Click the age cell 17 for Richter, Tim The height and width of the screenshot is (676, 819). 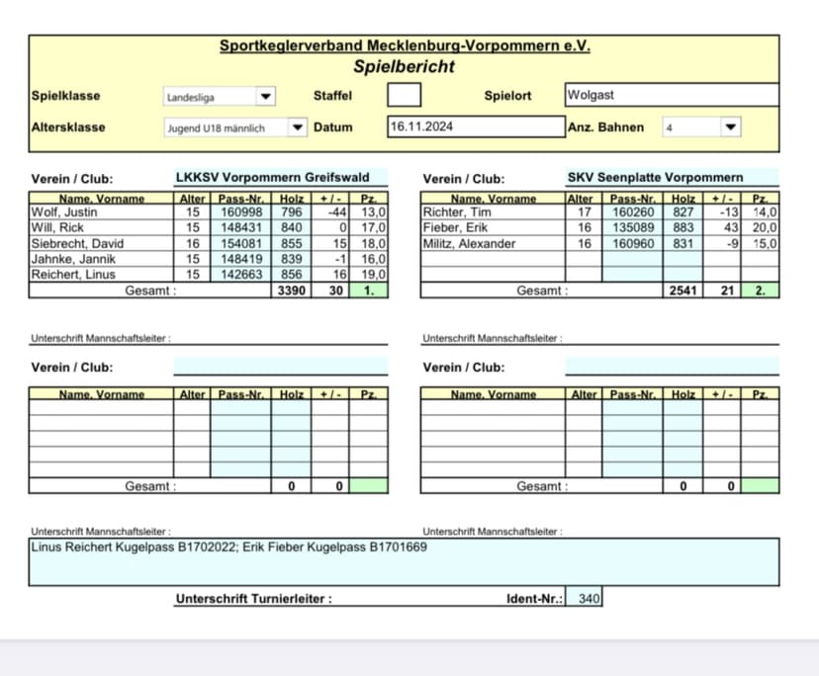584,211
